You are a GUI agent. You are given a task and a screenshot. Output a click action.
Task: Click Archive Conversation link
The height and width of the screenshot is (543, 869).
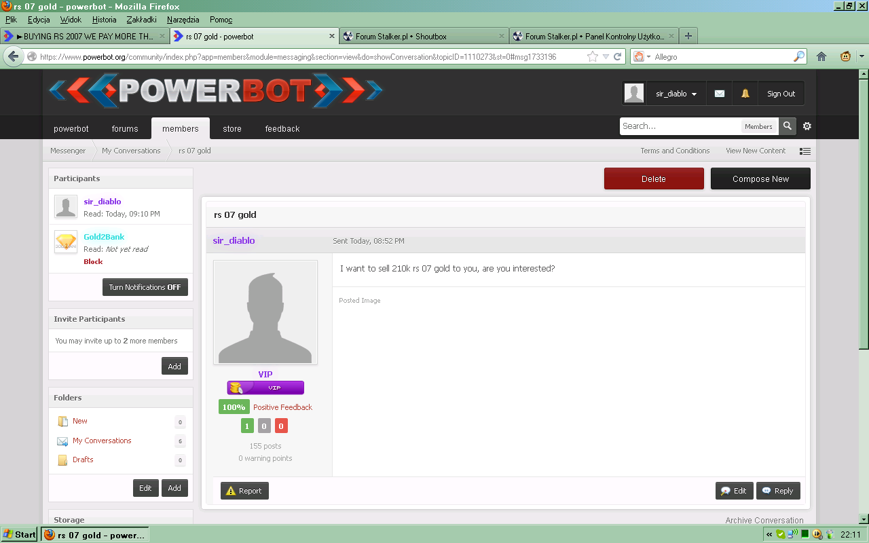tap(764, 521)
